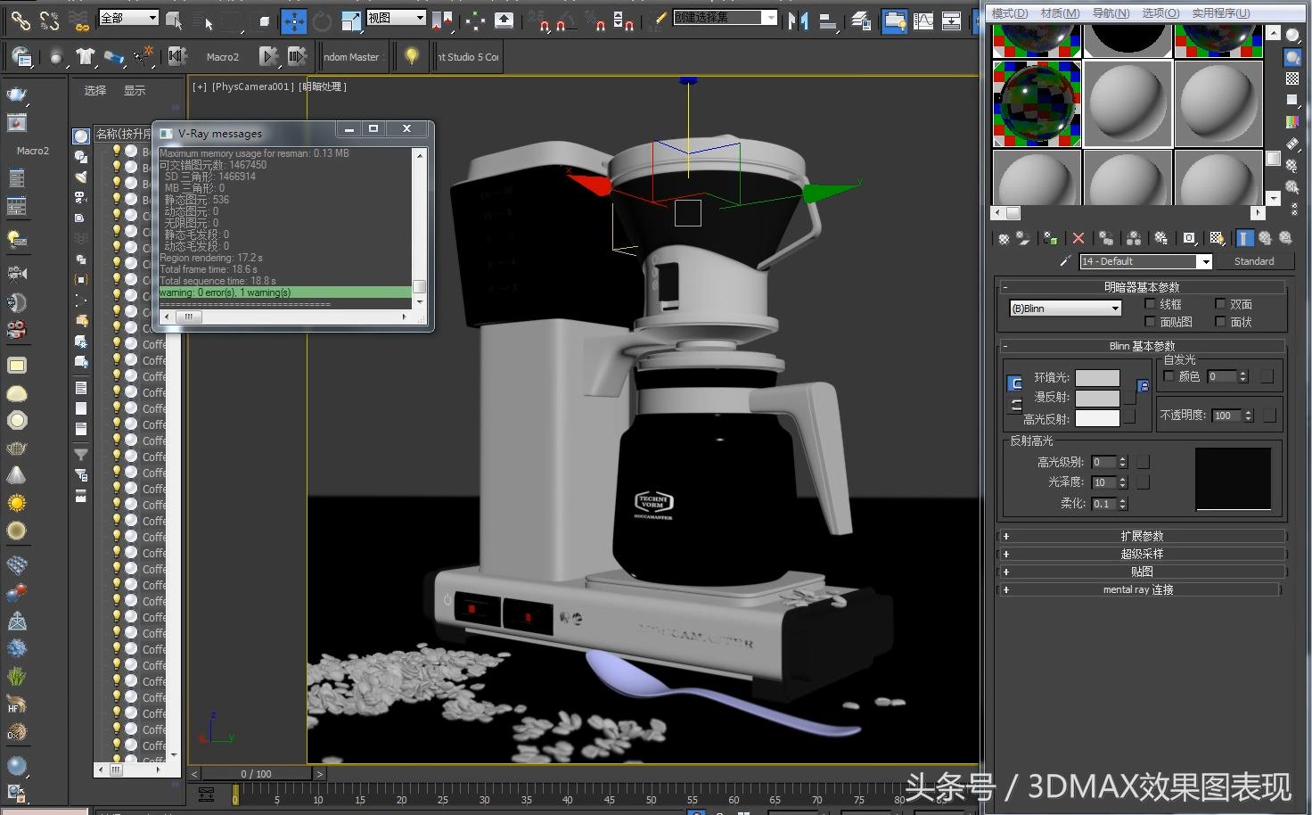Viewport: 1312px width, 815px height.
Task: Pick material from object with eyedropper
Action: (x=1065, y=261)
